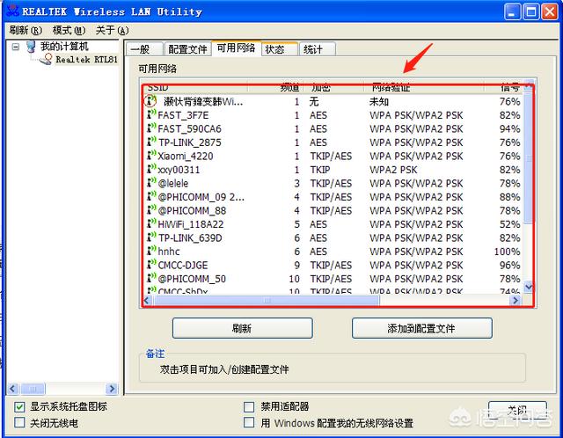Click the 添加到配置文件 button

(422, 328)
